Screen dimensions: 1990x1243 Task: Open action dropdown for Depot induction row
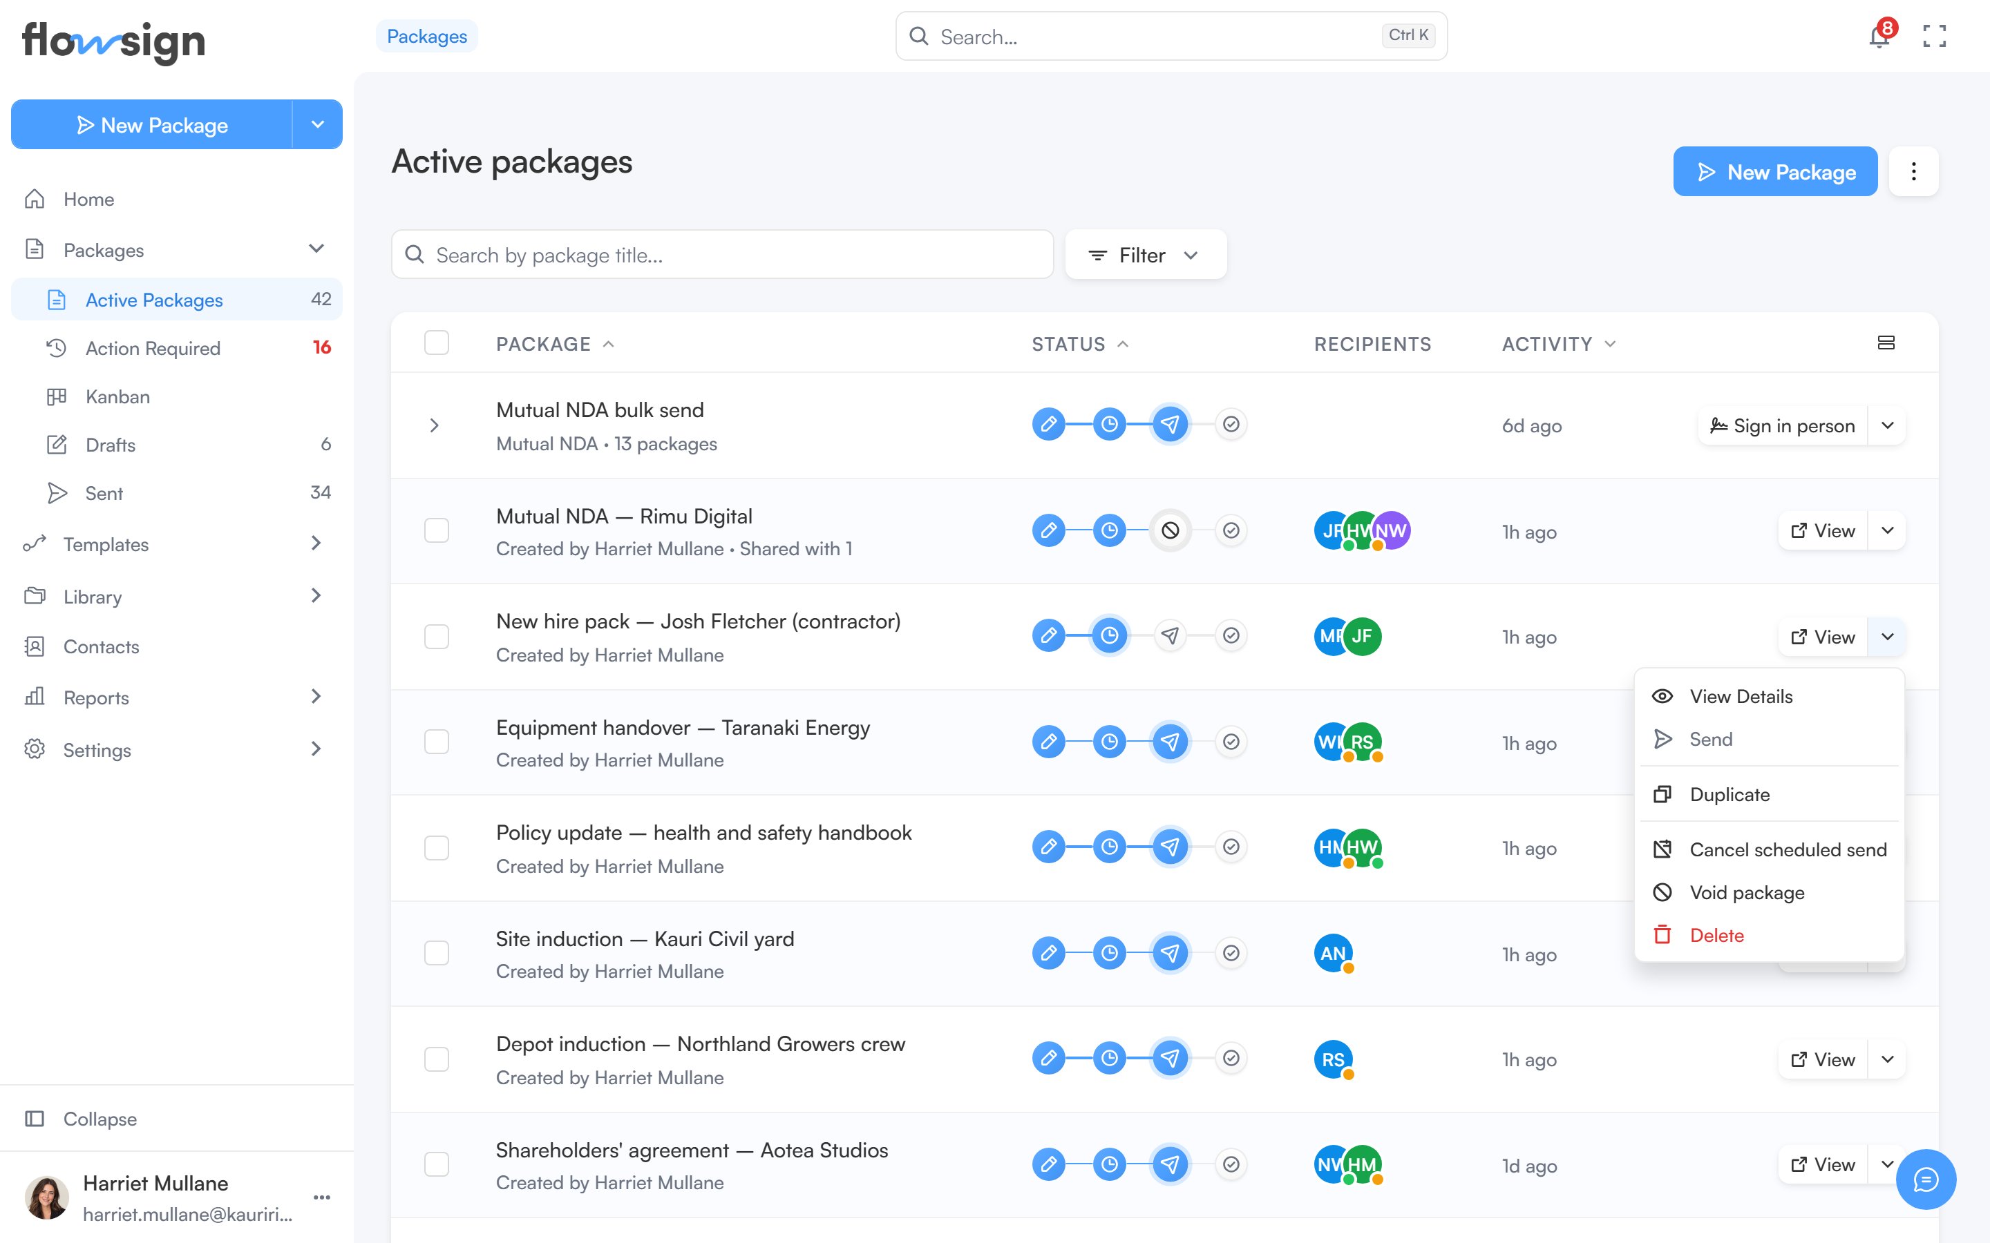click(1887, 1059)
